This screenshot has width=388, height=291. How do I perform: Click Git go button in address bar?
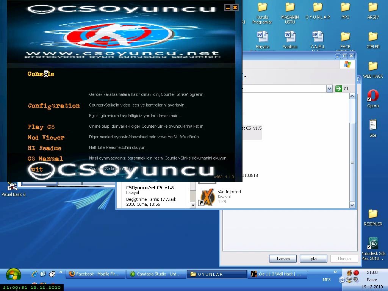point(342,89)
